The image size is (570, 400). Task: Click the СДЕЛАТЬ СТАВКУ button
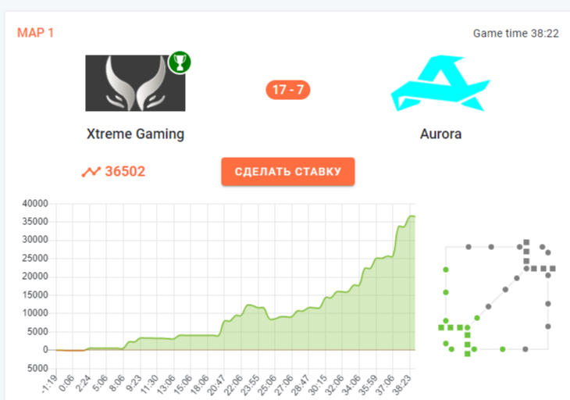[288, 172]
